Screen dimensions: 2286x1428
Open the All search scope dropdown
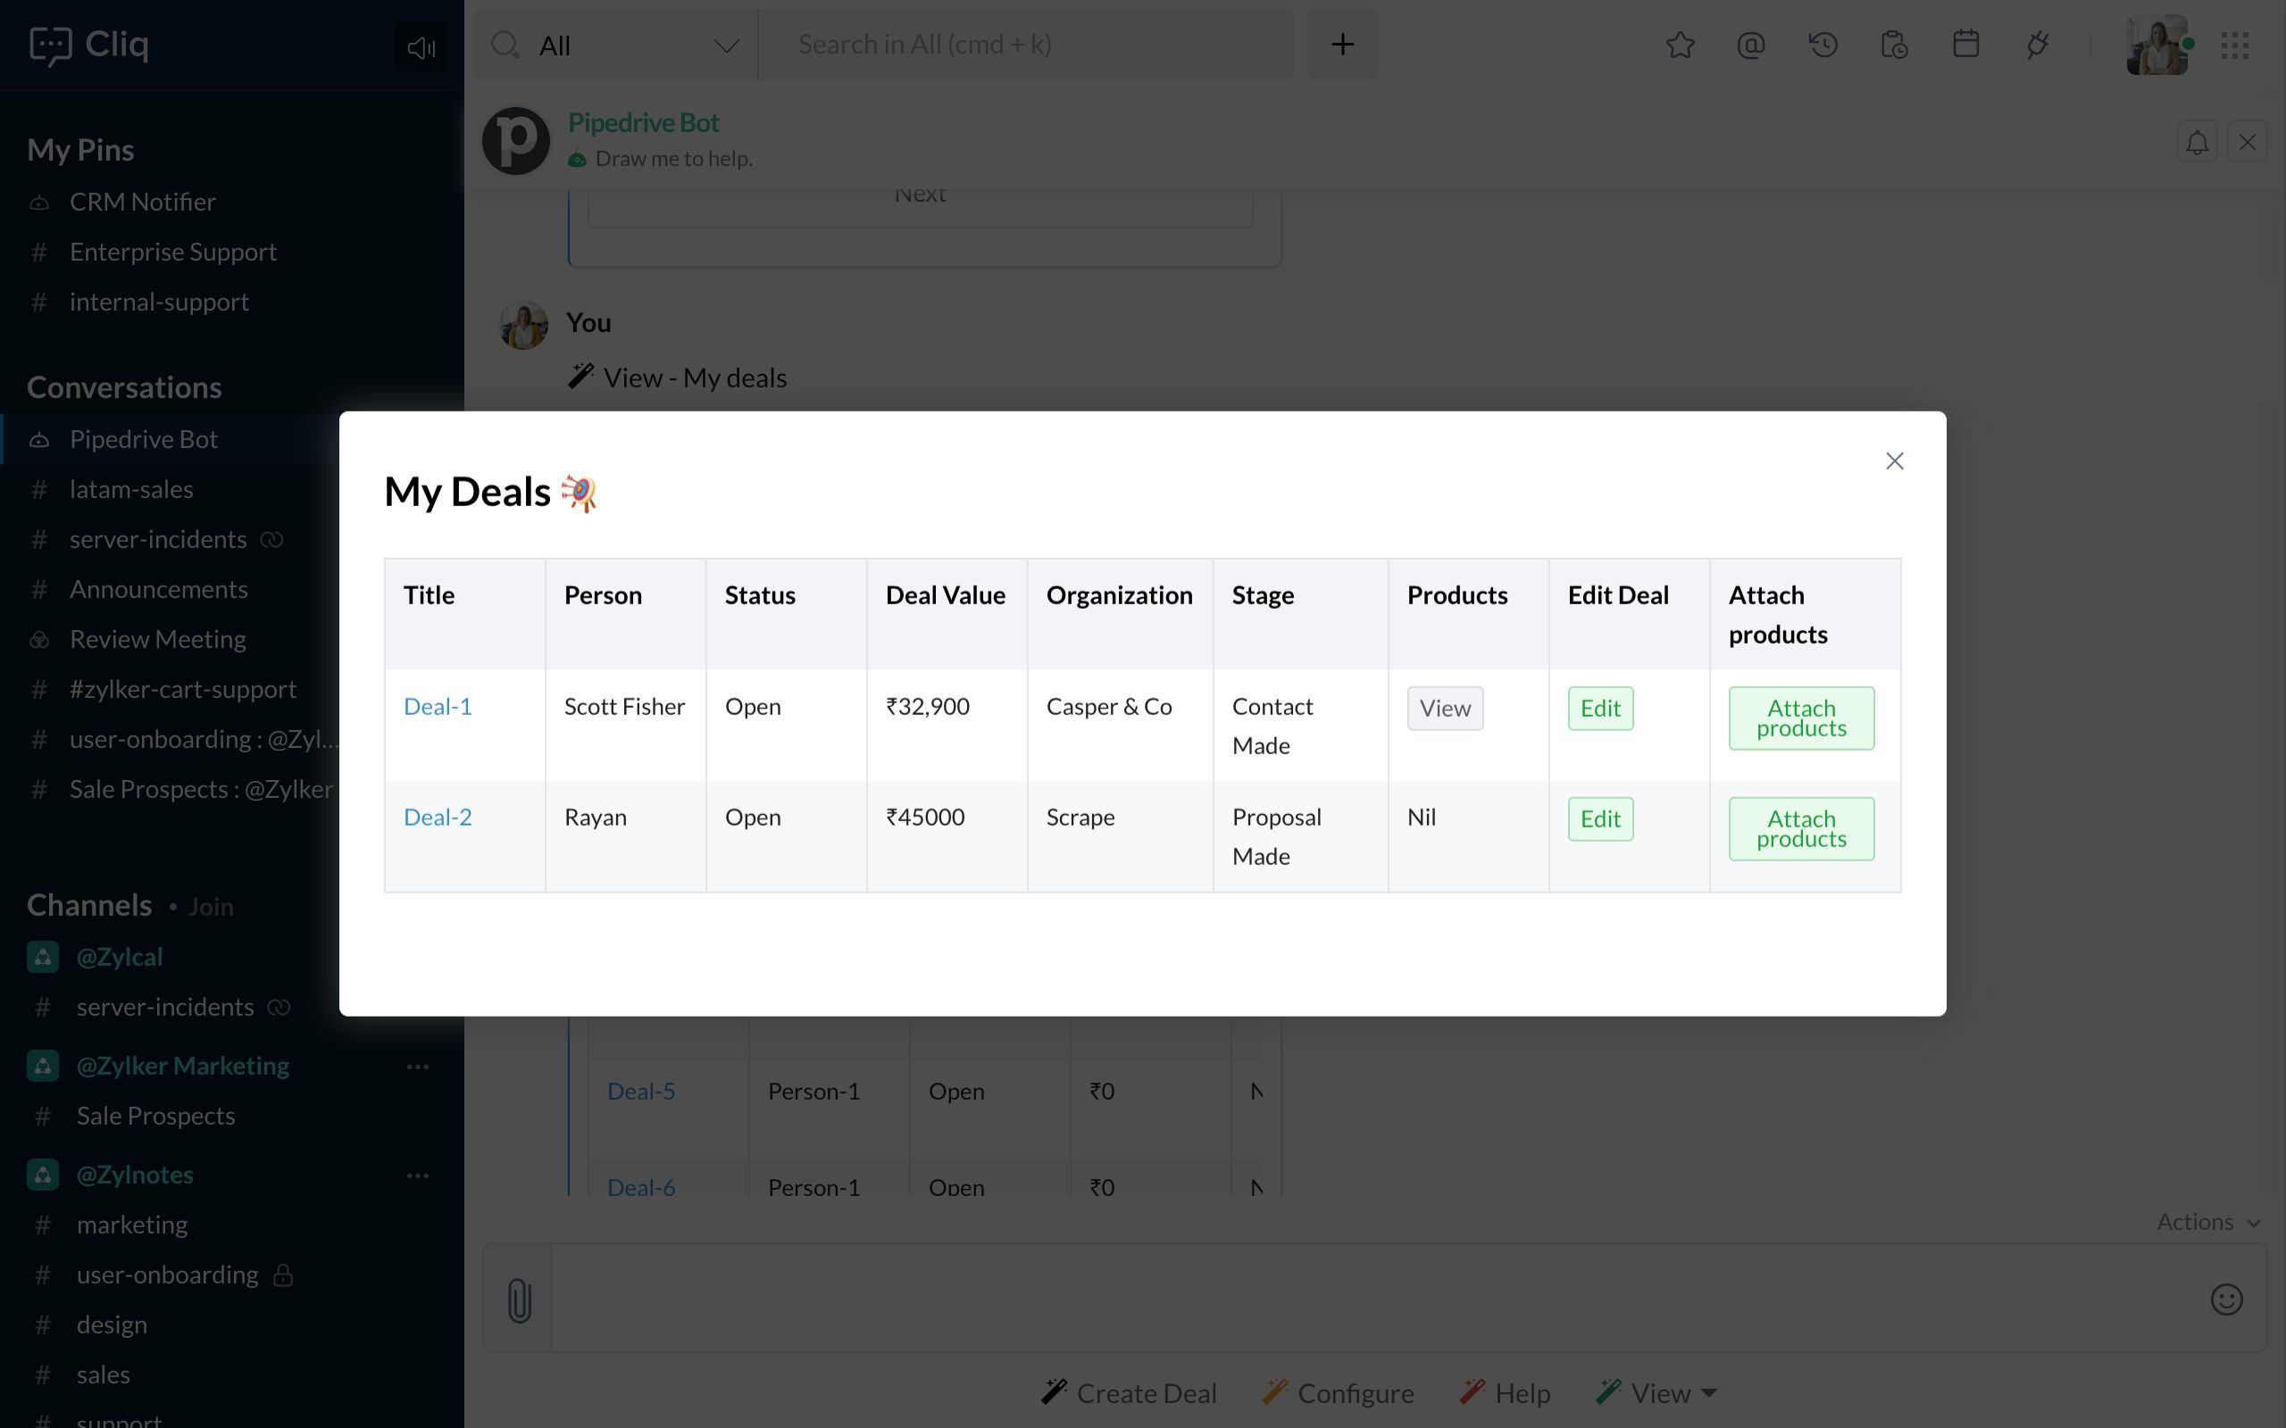click(x=638, y=46)
